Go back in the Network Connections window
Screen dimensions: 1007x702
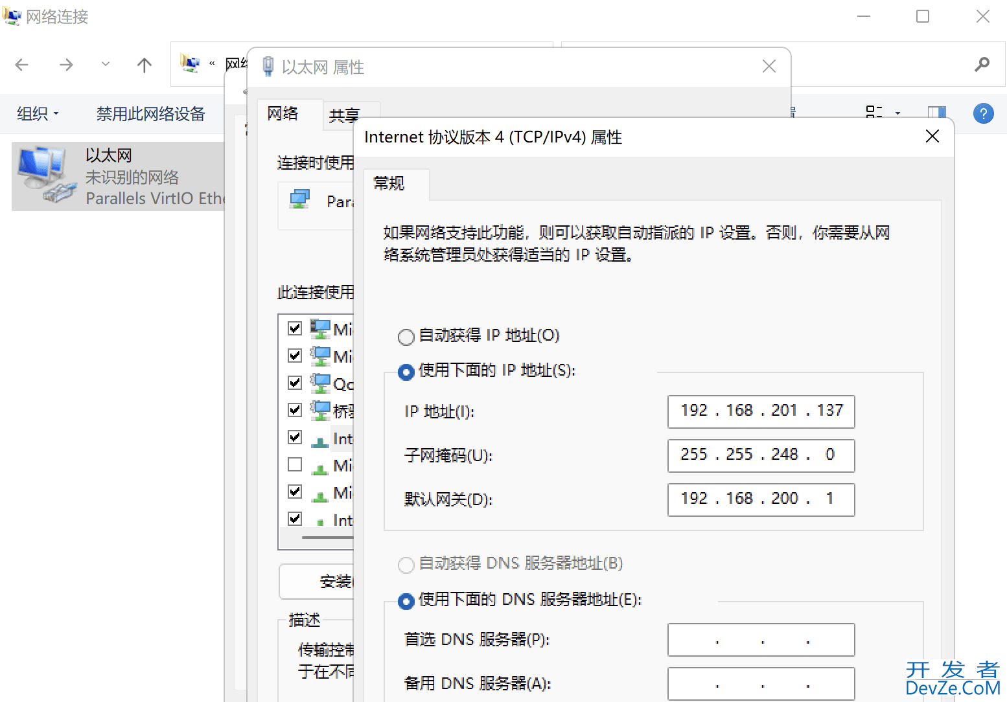tap(22, 65)
